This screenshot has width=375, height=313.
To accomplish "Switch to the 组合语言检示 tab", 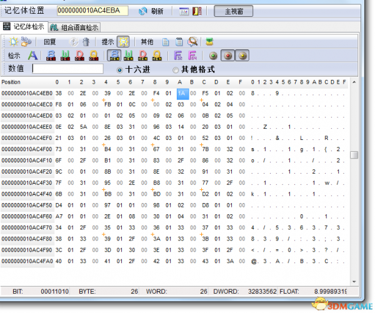I will 74,27.
